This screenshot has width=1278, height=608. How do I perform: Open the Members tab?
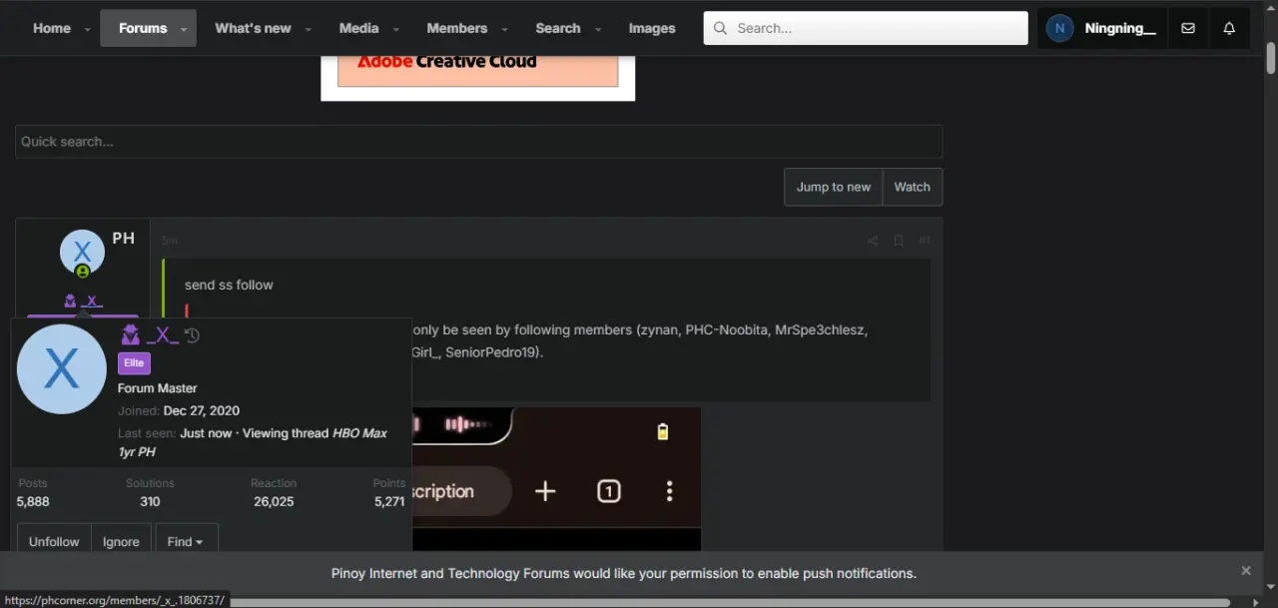click(x=457, y=28)
